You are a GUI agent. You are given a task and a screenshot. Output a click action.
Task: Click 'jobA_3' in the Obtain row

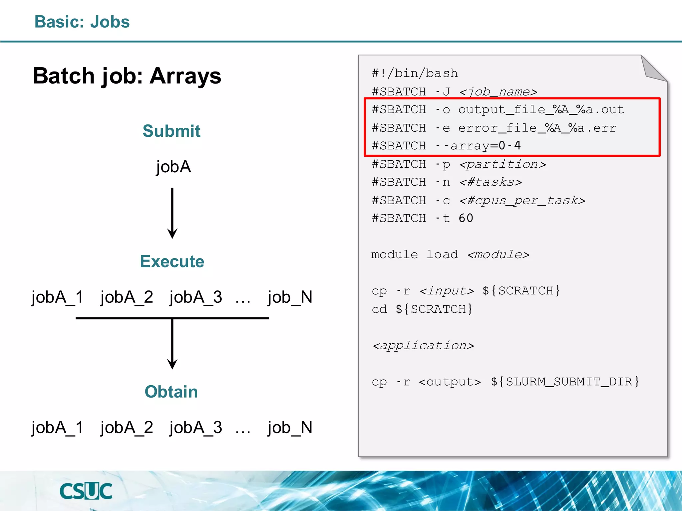pyautogui.click(x=195, y=427)
